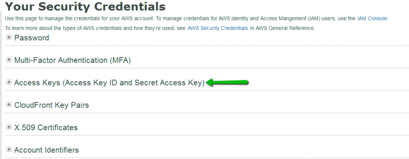Click the Your Security Credentials page title
This screenshot has width=409, height=159.
(x=85, y=7)
